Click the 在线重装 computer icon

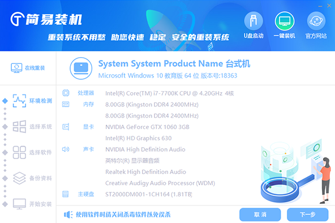[x=16, y=68]
